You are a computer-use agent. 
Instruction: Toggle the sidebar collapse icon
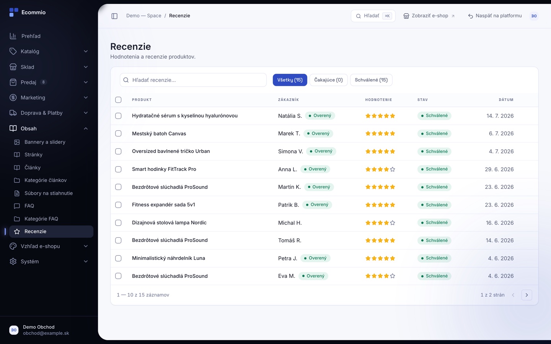[114, 16]
